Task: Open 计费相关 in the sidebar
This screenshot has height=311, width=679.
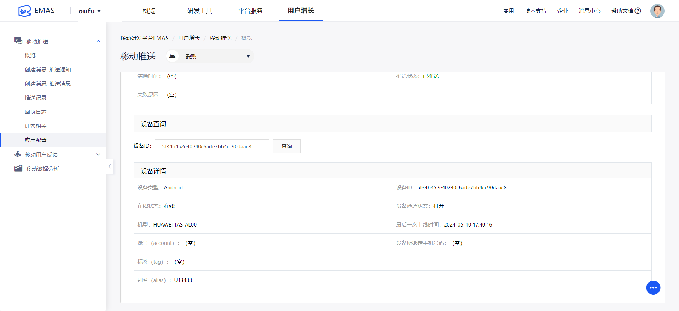Action: click(36, 126)
